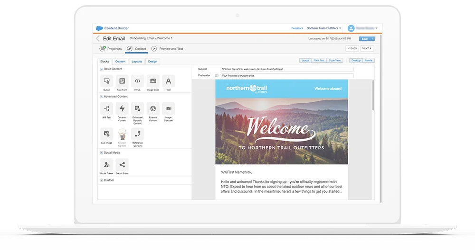Click the 'Last saved on' timestamp
Viewport: 475px width, 250px height.
[x=330, y=39]
